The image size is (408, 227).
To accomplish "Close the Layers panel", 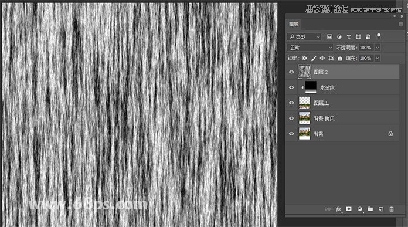I will [x=402, y=16].
